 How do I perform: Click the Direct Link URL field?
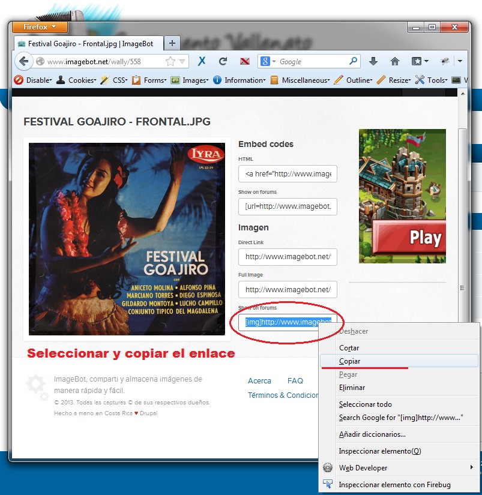pyautogui.click(x=288, y=257)
